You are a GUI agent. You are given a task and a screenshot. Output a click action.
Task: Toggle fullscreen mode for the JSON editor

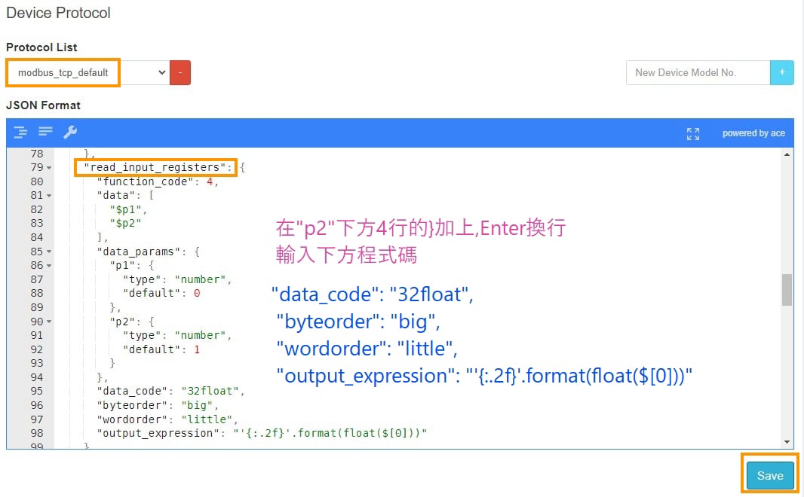pyautogui.click(x=693, y=133)
